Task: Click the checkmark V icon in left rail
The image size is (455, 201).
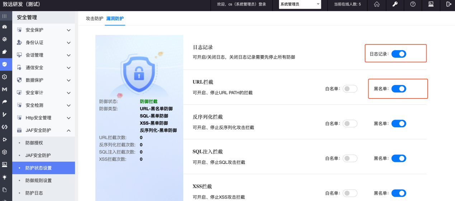Action: pos(4,114)
